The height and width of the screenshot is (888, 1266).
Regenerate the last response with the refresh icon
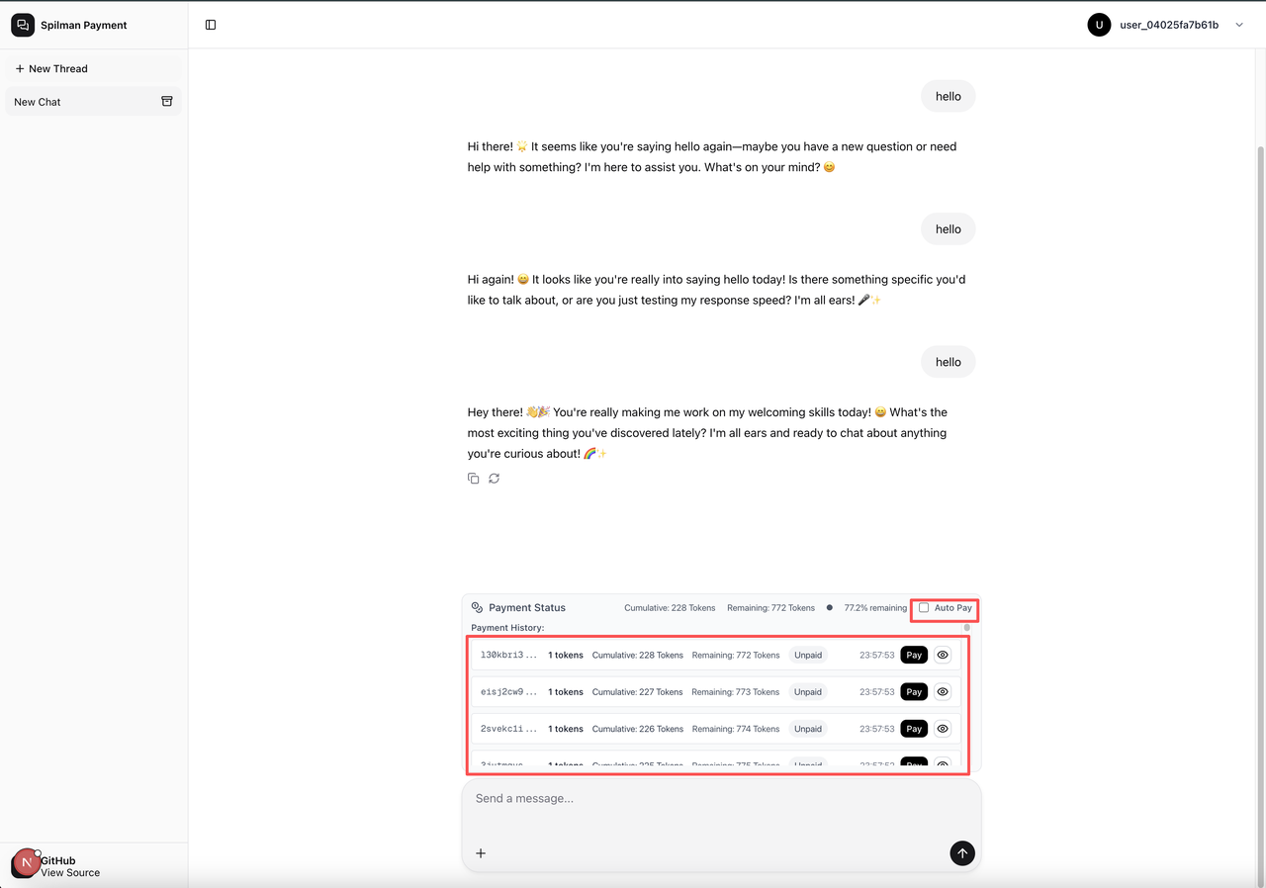tap(494, 479)
